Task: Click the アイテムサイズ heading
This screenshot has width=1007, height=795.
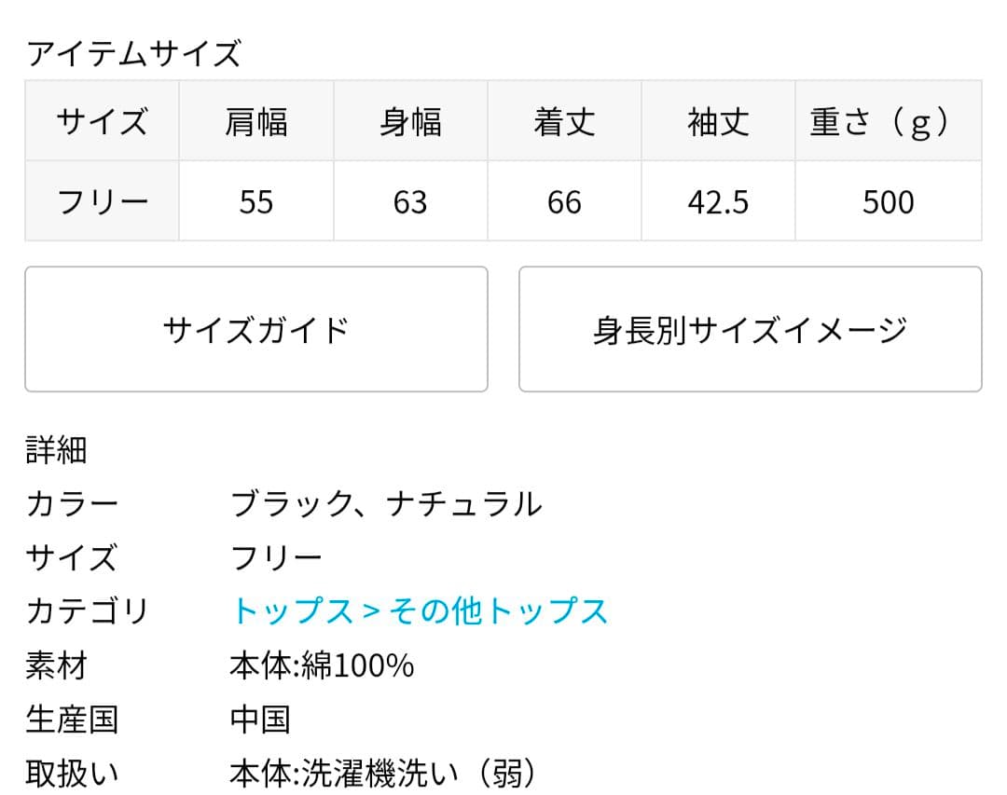Action: point(133,53)
